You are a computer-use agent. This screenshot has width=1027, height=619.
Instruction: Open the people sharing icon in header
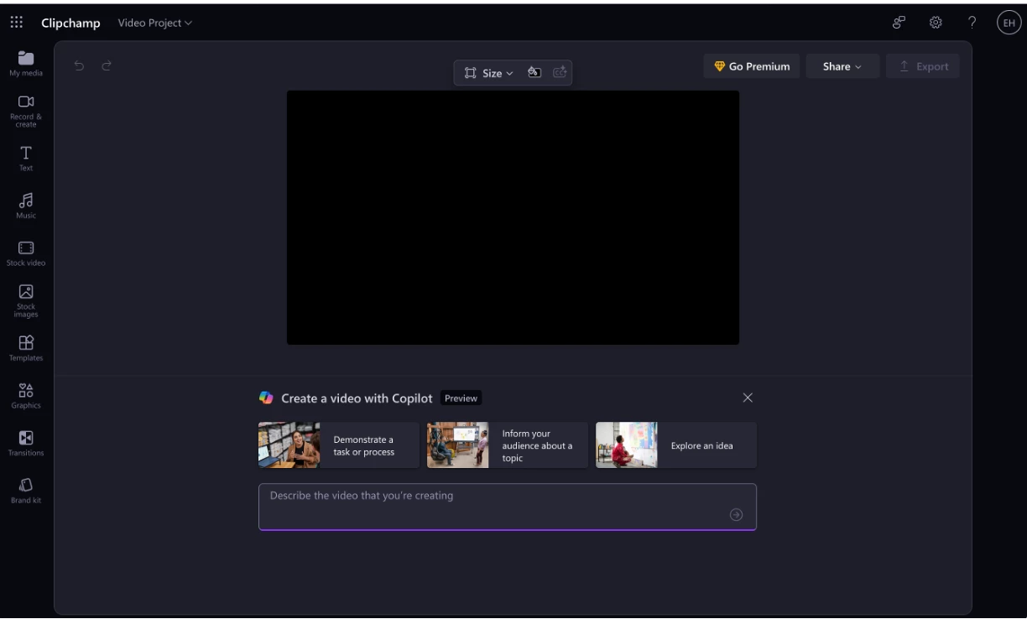tap(899, 23)
